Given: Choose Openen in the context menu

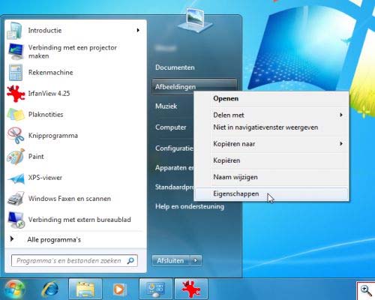Looking at the screenshot, I should (x=271, y=98).
